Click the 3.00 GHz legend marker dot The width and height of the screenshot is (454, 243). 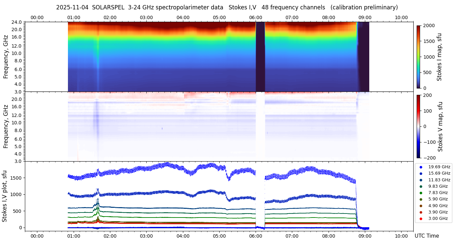(421, 219)
